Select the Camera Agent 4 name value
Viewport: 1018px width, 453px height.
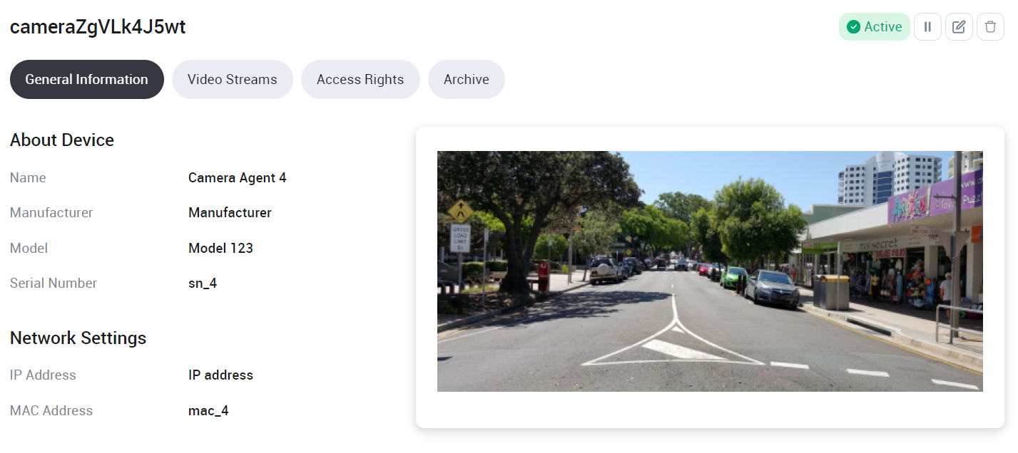point(237,178)
